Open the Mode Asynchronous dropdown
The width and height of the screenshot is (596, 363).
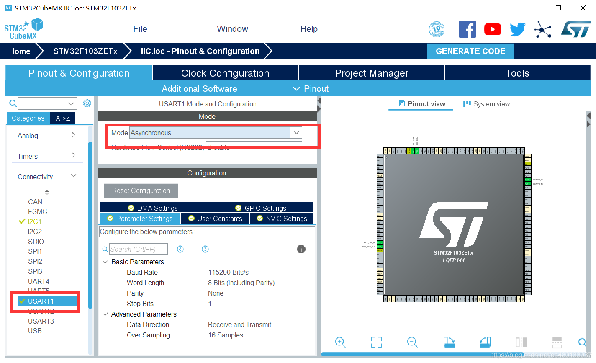click(296, 133)
